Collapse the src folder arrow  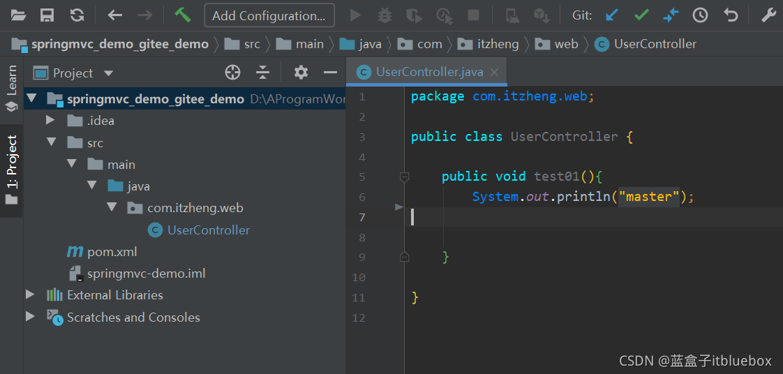pos(51,142)
